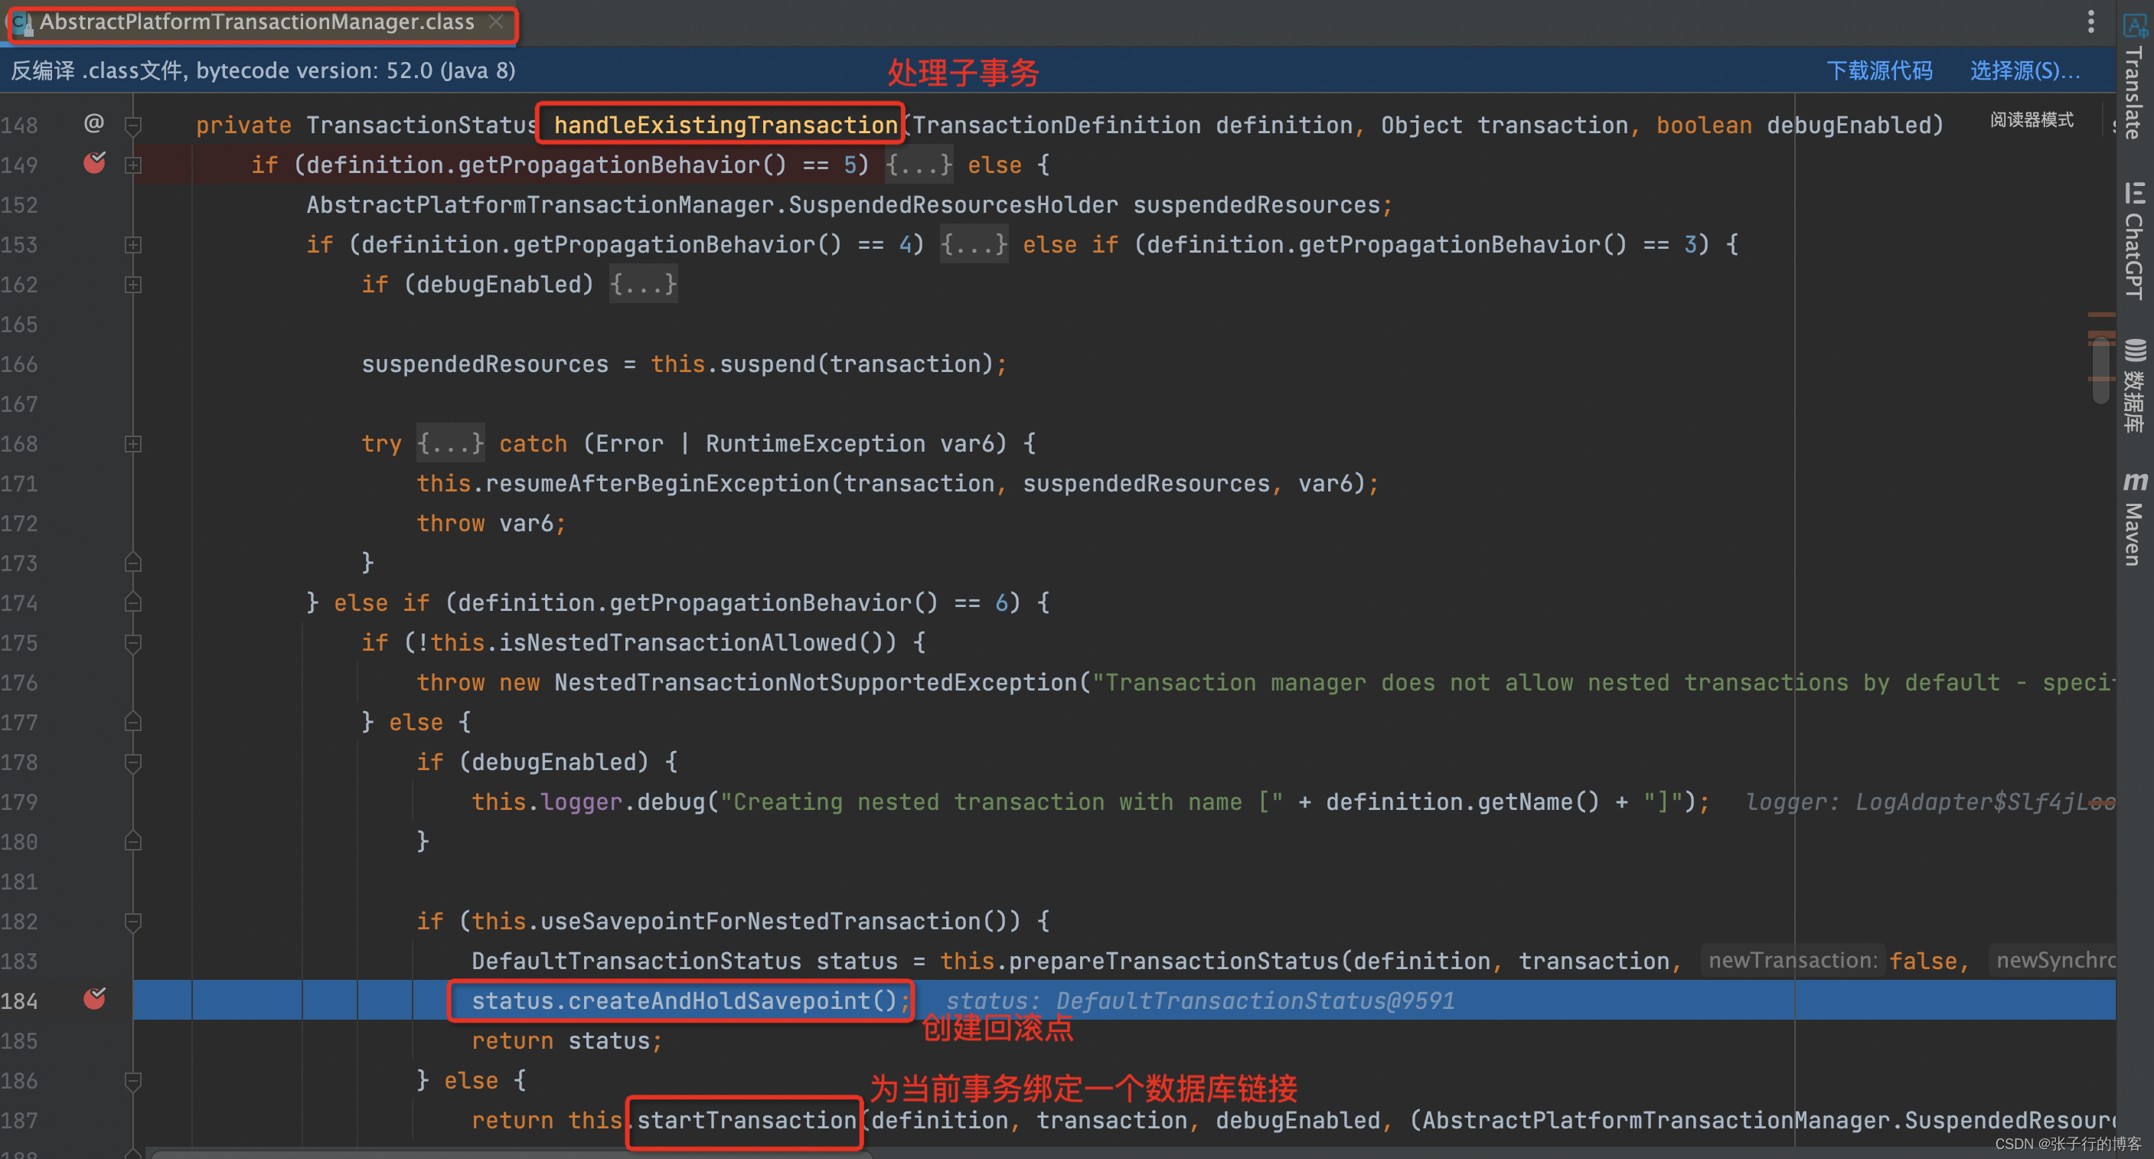Screen dimensions: 2154x1159
Task: Open the ChatGPT tool window
Action: click(2135, 240)
